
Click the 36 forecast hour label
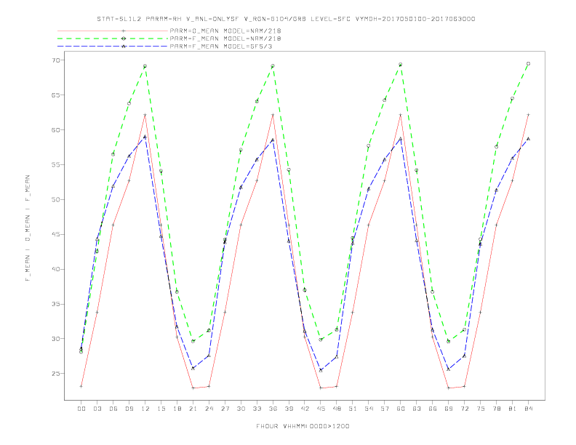[x=273, y=409]
